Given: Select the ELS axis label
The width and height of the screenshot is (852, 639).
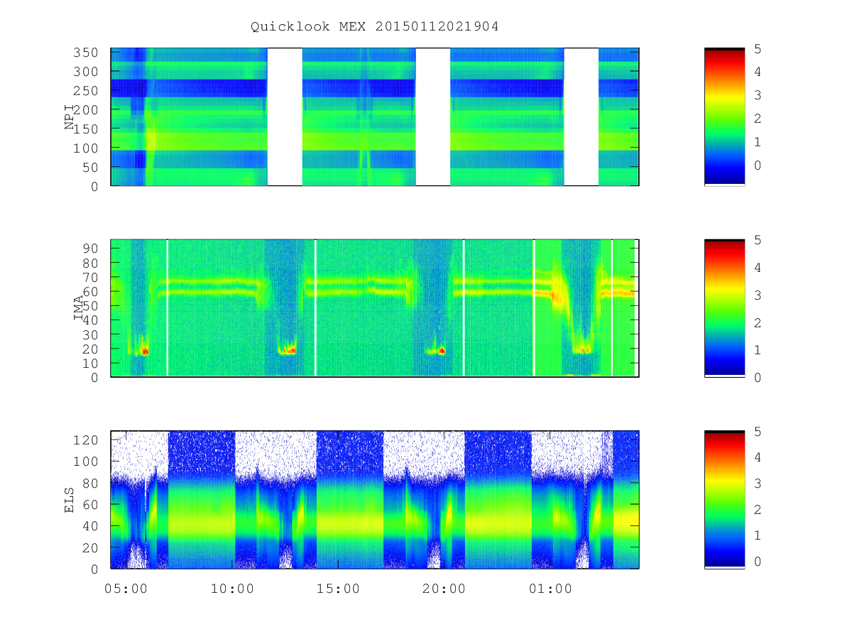Looking at the screenshot, I should tap(70, 500).
